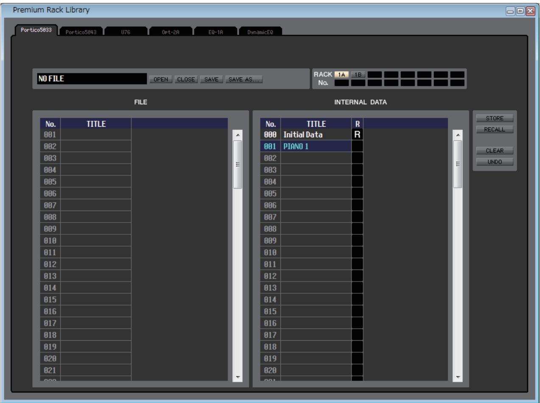Store current settings with STORE button
Viewport: 540px width, 403px height.
[495, 119]
